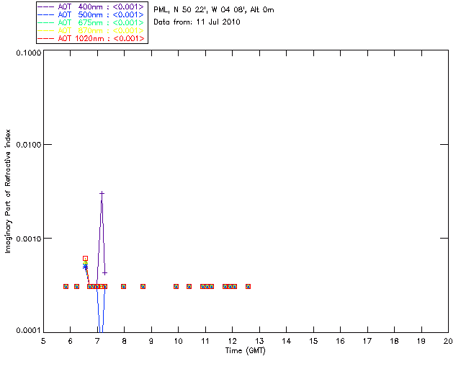This screenshot has width=461, height=369.
Task: Click the y-axis tick label 0.1000
Action: [x=29, y=53]
